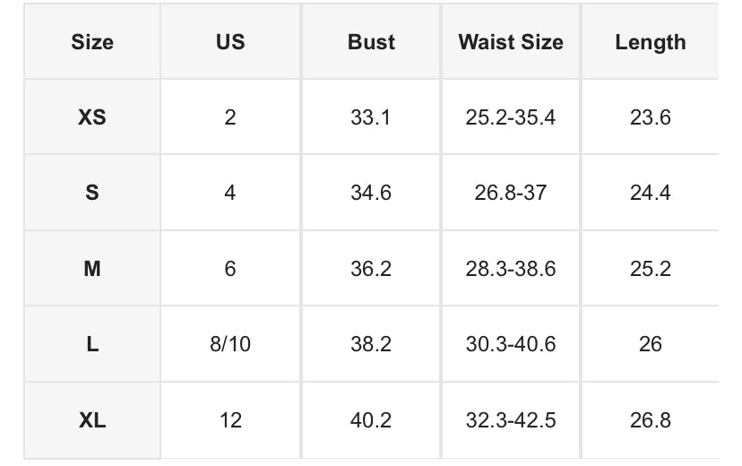Select the XL size row label

point(92,419)
